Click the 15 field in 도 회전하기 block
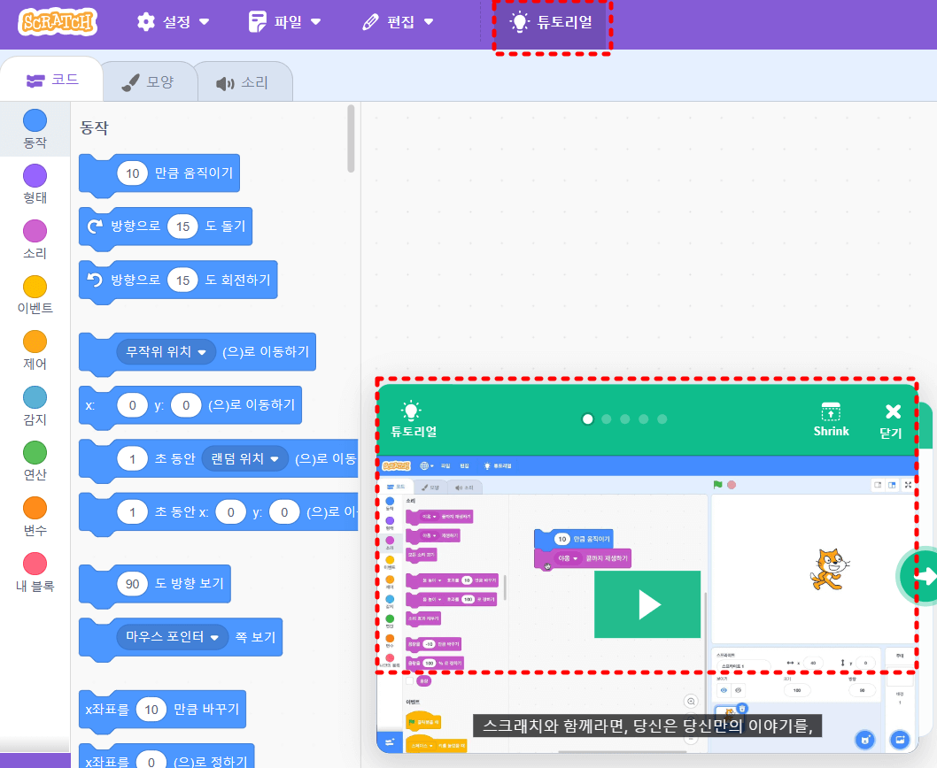 pyautogui.click(x=182, y=280)
